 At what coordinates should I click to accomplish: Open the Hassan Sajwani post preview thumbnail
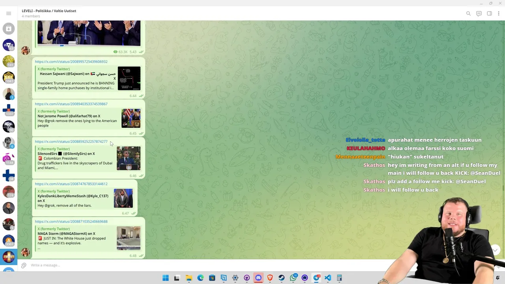(x=129, y=78)
